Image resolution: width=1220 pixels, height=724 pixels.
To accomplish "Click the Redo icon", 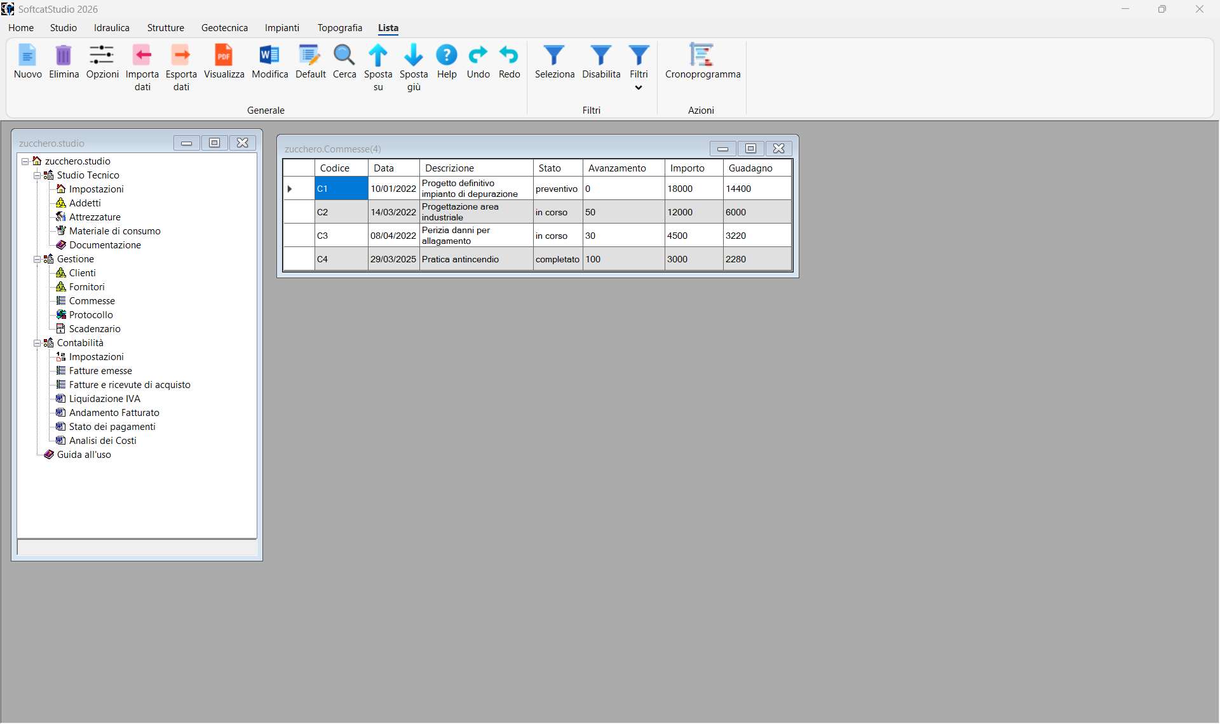I will click(x=509, y=55).
